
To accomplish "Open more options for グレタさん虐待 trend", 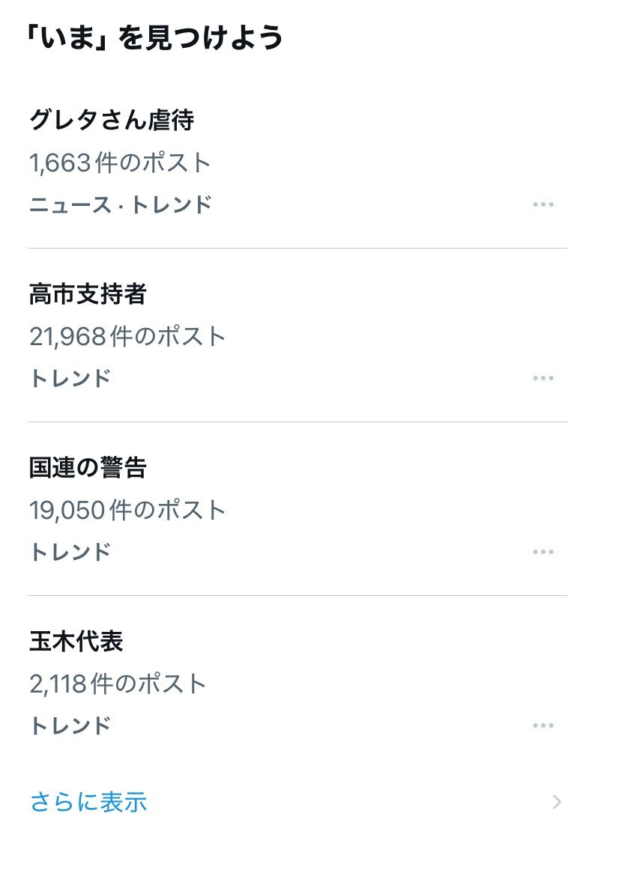I will [543, 204].
